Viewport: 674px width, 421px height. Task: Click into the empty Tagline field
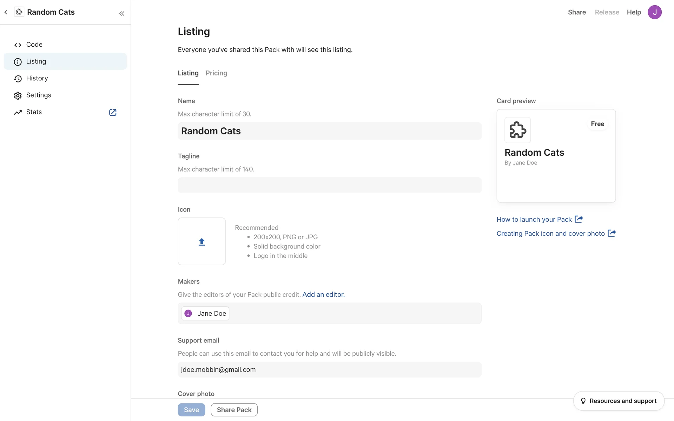coord(329,185)
